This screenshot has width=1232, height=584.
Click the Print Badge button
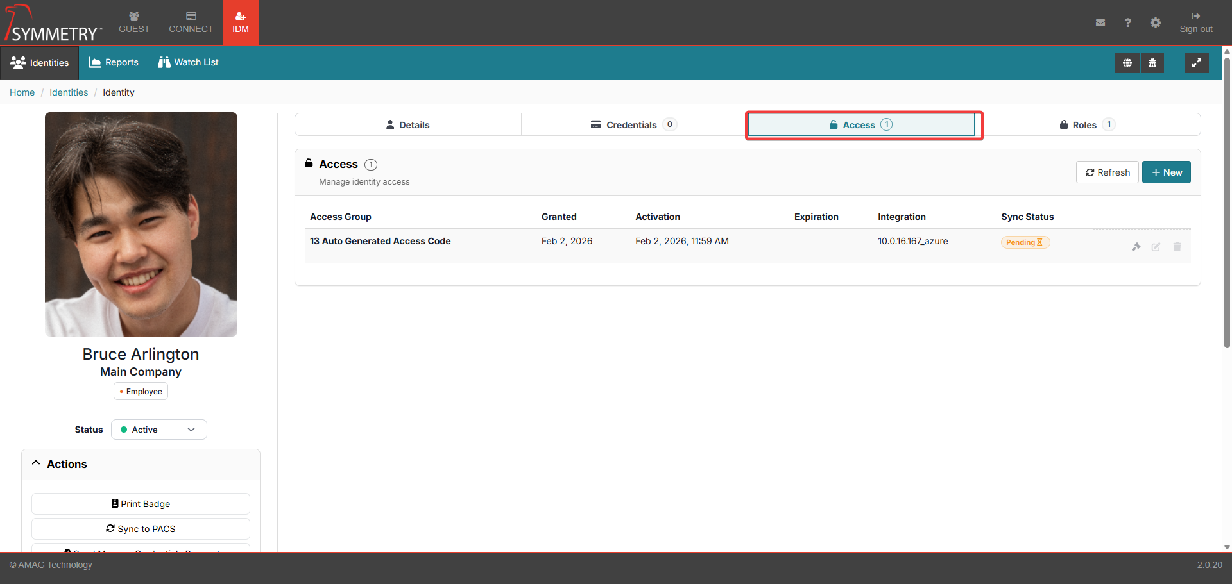point(141,504)
